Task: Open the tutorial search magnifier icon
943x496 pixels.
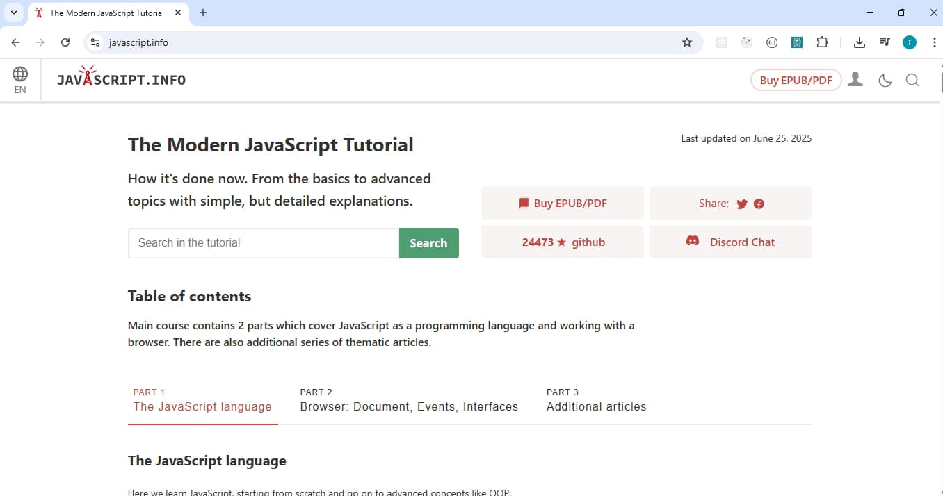Action: click(912, 80)
